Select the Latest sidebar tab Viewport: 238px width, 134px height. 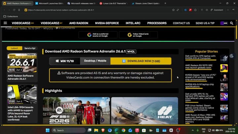15,48
